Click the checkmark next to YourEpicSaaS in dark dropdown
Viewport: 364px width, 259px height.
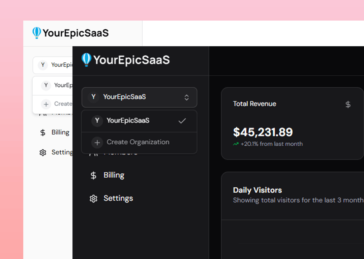(182, 121)
